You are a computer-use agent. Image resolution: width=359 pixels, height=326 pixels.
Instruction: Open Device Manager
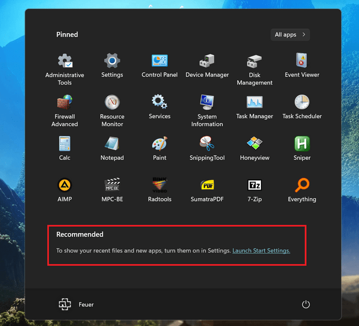tap(207, 66)
